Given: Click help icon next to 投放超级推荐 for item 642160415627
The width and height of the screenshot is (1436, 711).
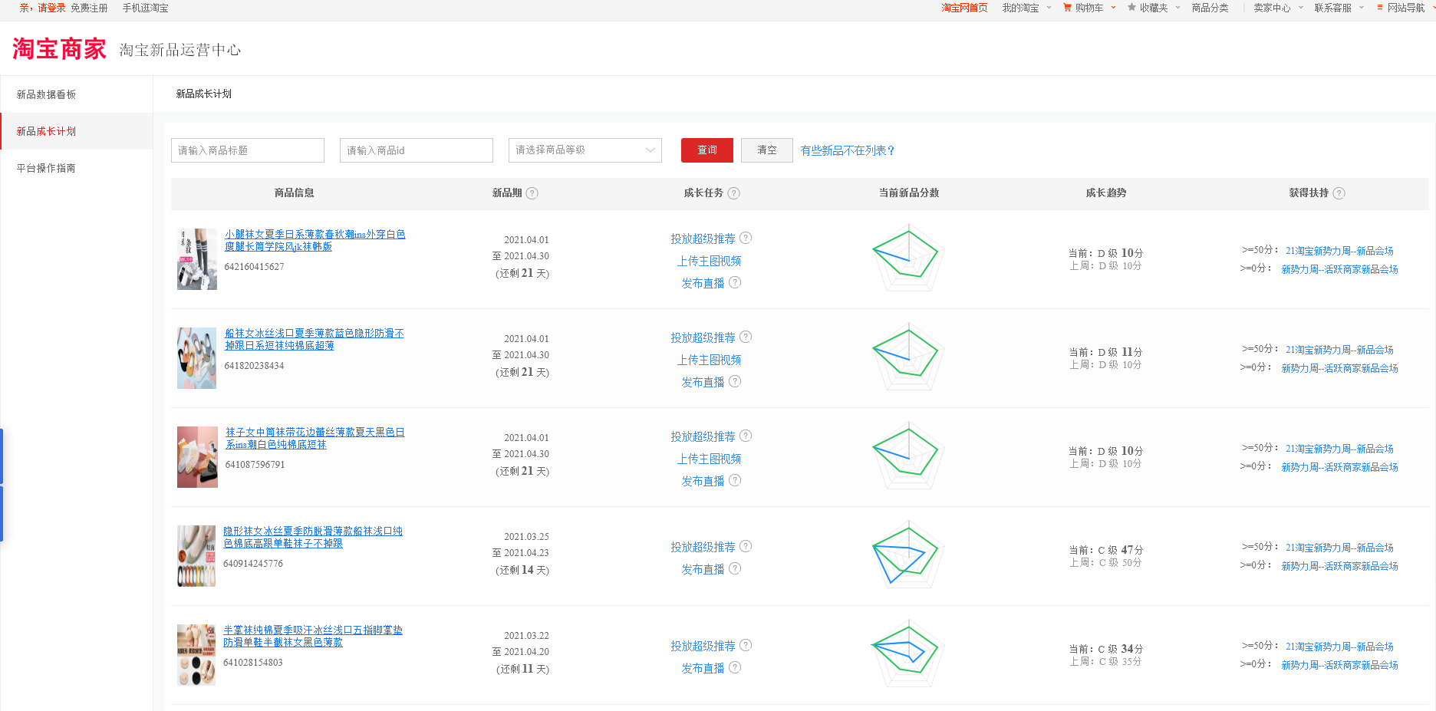Looking at the screenshot, I should (x=746, y=238).
